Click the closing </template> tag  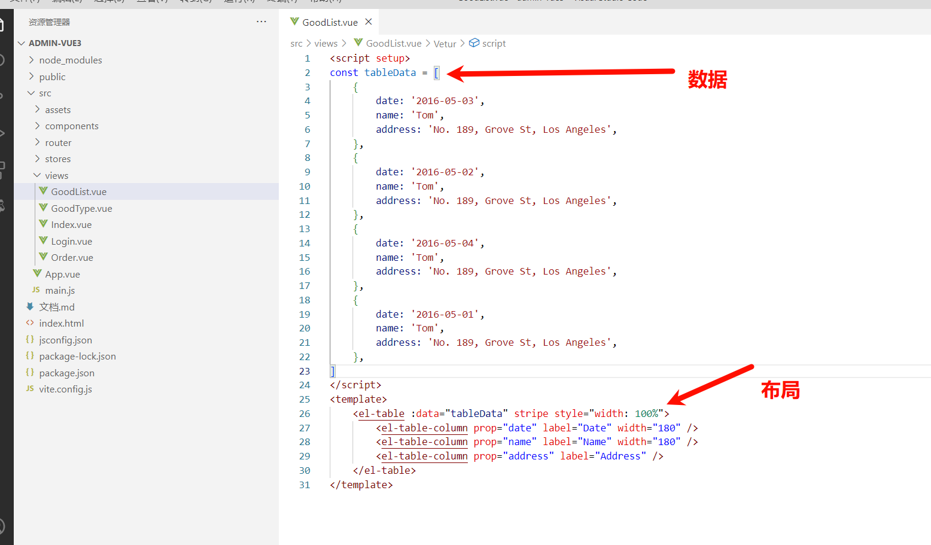[361, 485]
